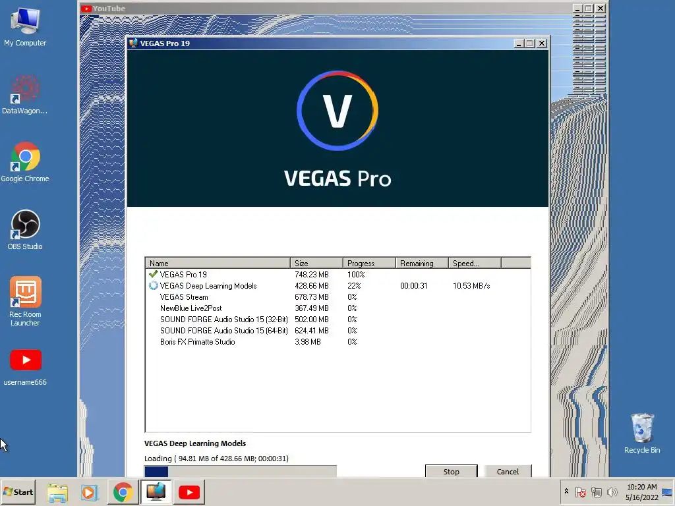Stop the current download
The height and width of the screenshot is (506, 675).
pos(451,472)
